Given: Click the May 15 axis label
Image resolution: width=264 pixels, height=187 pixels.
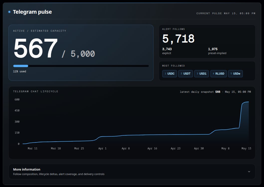Looking at the screenshot, I should pos(246,148).
